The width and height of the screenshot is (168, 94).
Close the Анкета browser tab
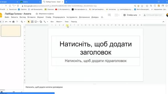[40, 2]
